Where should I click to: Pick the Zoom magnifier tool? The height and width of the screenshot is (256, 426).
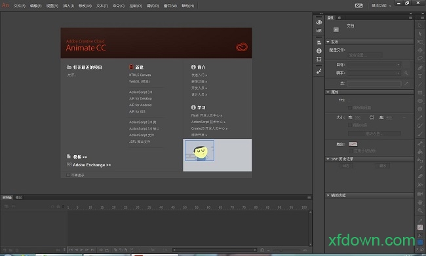(x=420, y=210)
